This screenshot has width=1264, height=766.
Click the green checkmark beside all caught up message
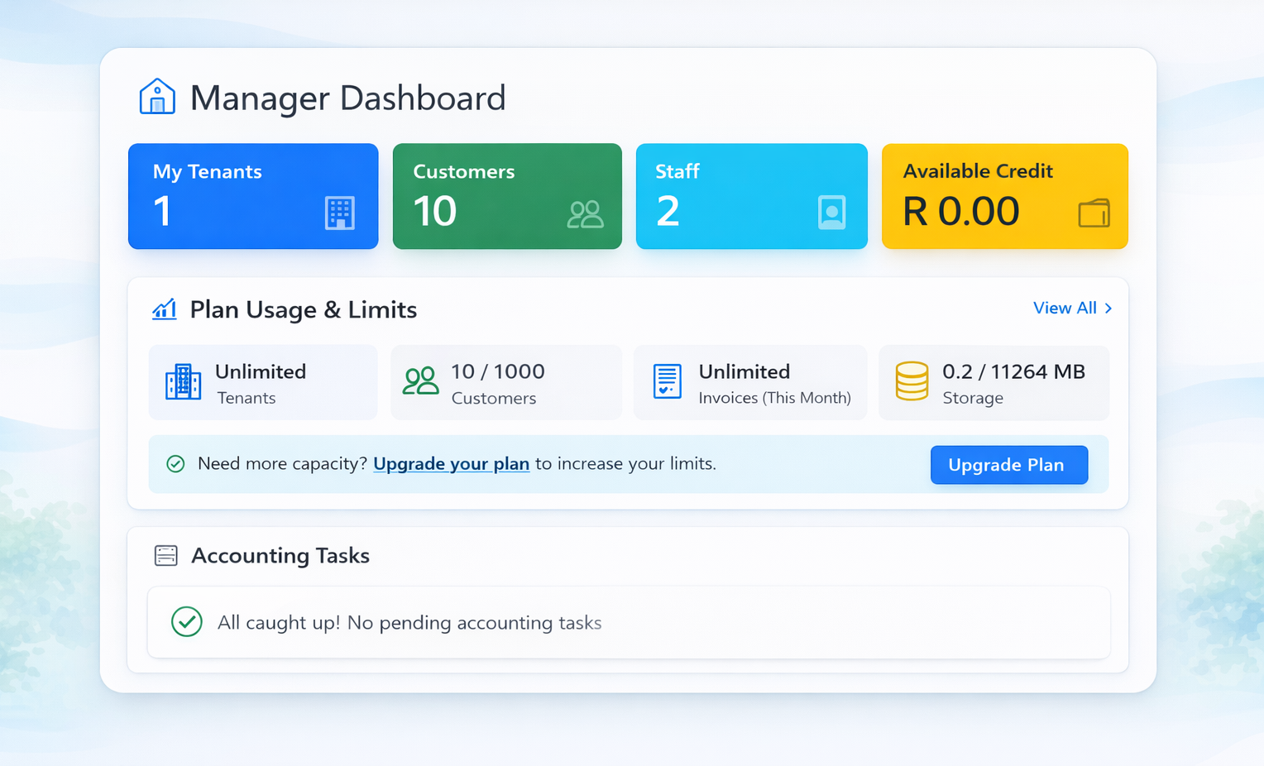coord(187,621)
